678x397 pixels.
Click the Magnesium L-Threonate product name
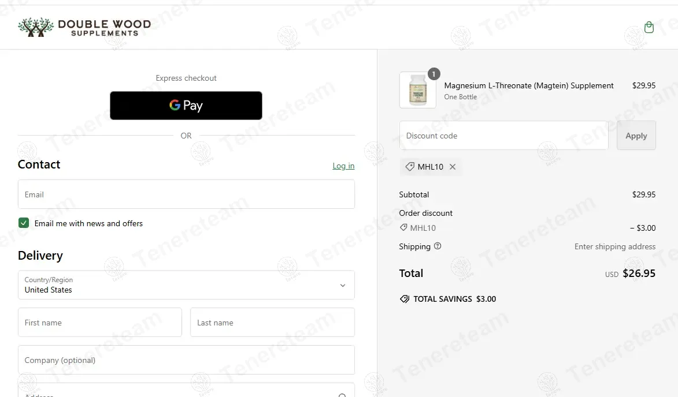[x=529, y=85]
